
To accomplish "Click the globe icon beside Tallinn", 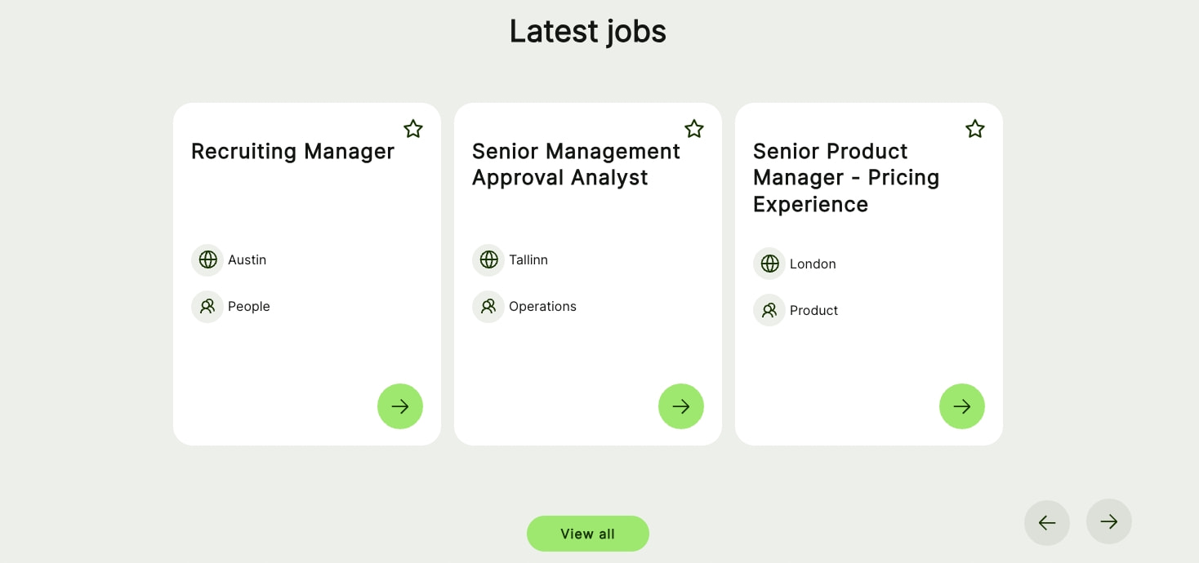I will (x=488, y=259).
